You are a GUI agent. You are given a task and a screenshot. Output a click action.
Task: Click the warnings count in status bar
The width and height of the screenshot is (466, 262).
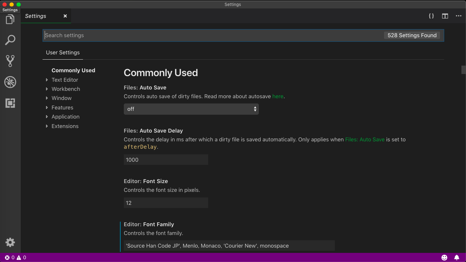tap(21, 257)
